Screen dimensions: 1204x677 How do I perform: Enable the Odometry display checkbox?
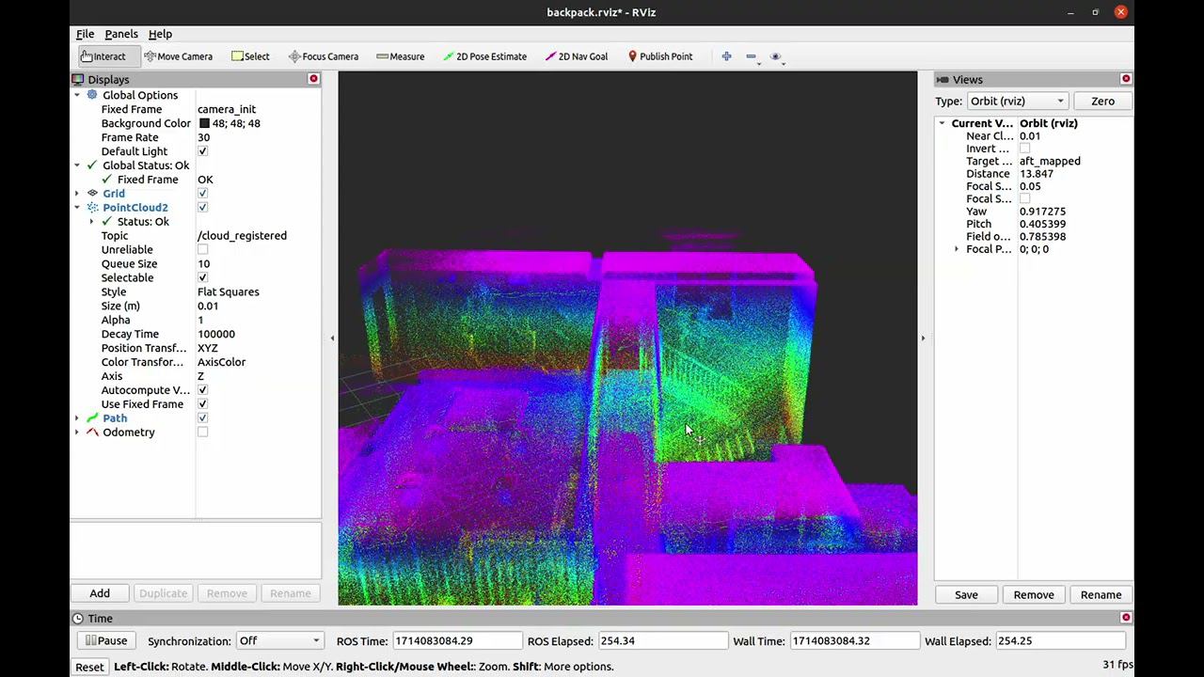pyautogui.click(x=202, y=433)
